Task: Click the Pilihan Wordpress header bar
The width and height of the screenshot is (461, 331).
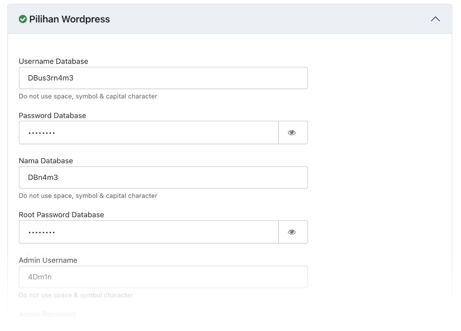Action: [230, 19]
